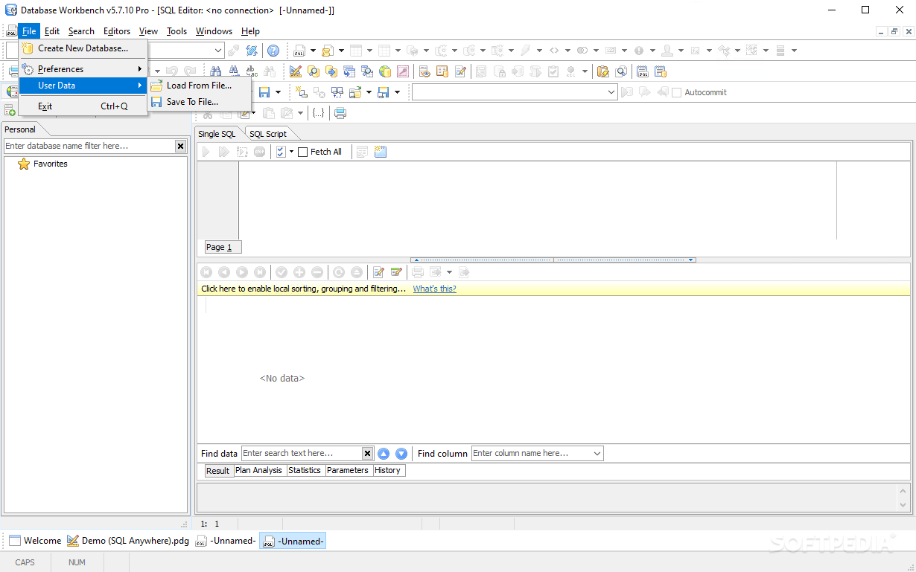Image resolution: width=916 pixels, height=572 pixels.
Task: Choose Create New Database from File menu
Action: (83, 48)
